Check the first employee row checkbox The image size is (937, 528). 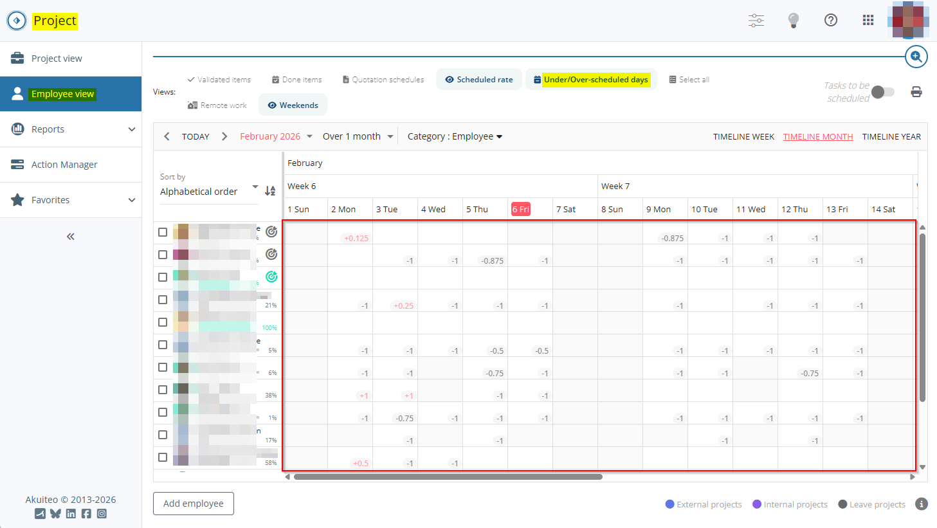163,232
